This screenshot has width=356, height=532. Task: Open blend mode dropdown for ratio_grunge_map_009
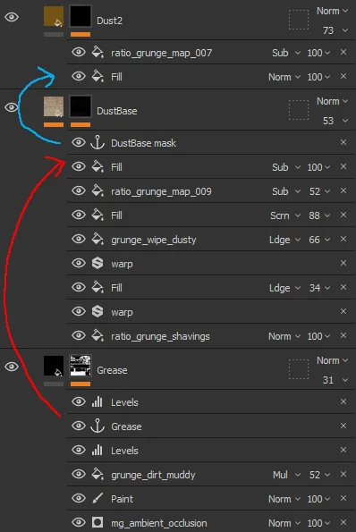[x=286, y=191]
